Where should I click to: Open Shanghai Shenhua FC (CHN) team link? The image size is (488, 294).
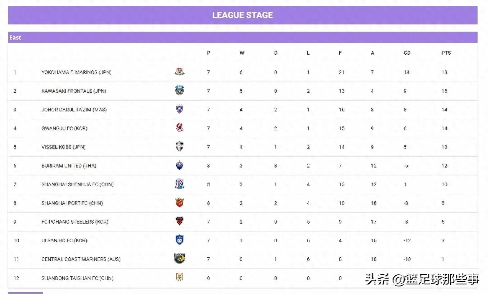pos(77,184)
